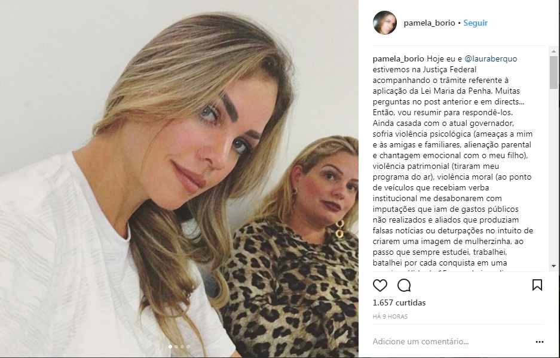The height and width of the screenshot is (358, 560).
Task: Select the second carousel dot indicator
Action: click(176, 347)
